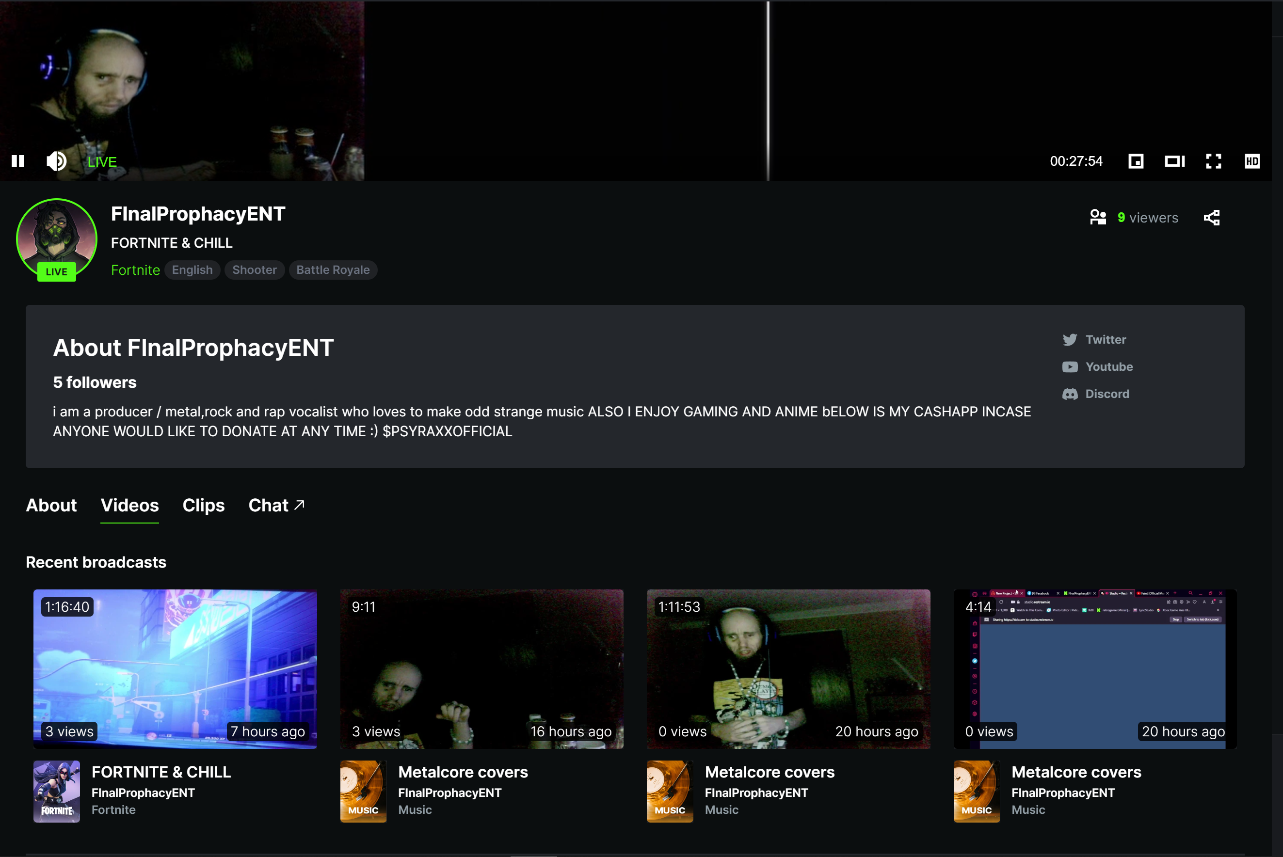This screenshot has width=1283, height=857.
Task: Open Fortnite category text under first broadcast
Action: coord(113,810)
